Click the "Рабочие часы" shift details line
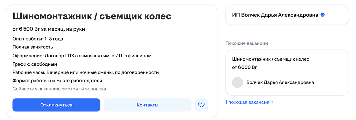356x120 pixels. pos(85,72)
